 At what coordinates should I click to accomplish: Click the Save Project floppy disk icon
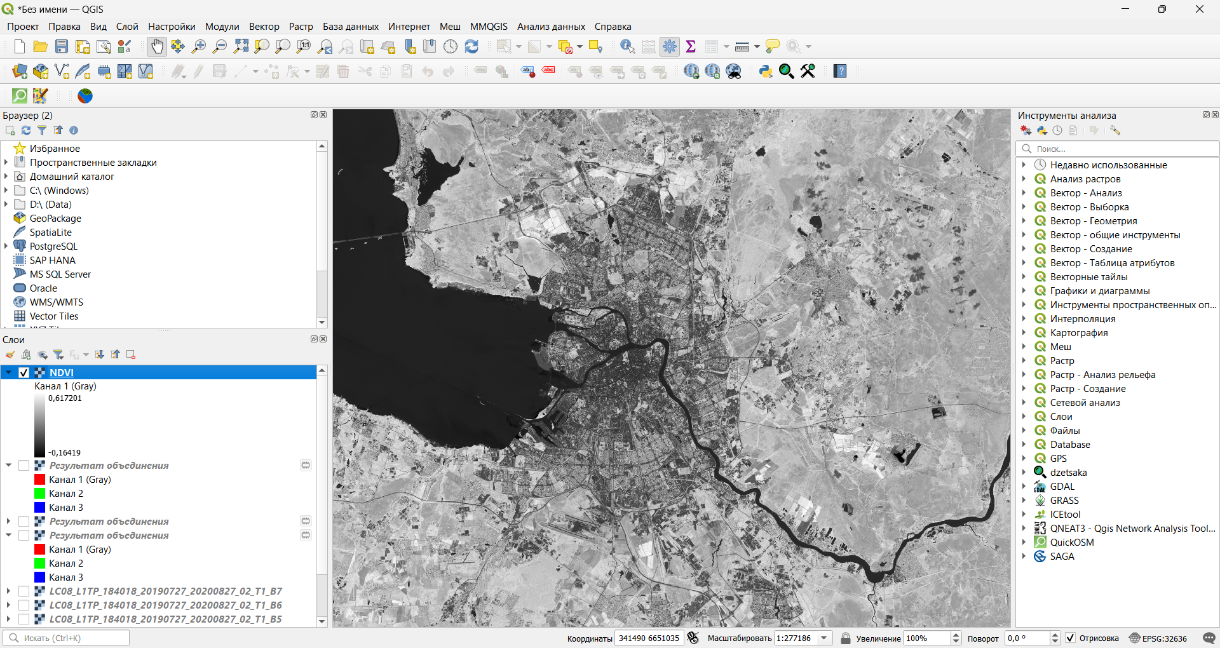click(x=62, y=46)
